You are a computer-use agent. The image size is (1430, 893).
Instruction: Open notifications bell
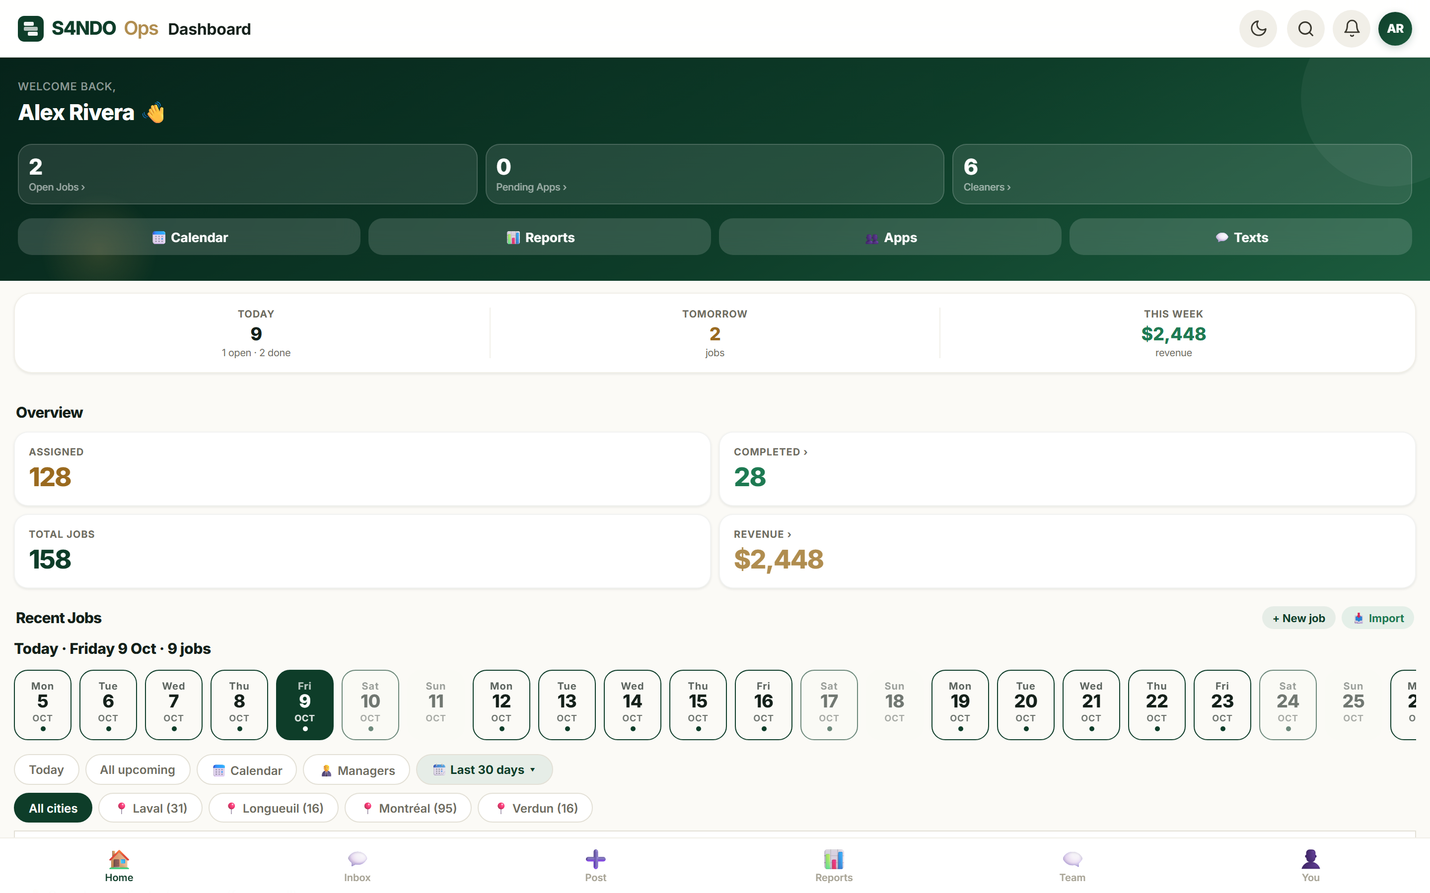point(1352,28)
